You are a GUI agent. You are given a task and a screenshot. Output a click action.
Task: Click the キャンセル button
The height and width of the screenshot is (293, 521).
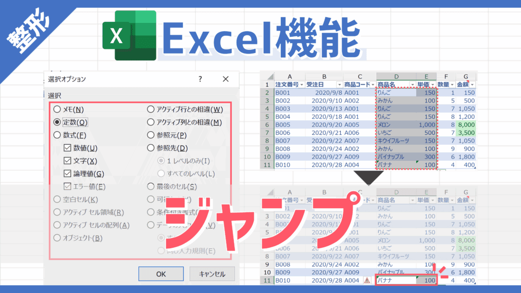pos(212,274)
